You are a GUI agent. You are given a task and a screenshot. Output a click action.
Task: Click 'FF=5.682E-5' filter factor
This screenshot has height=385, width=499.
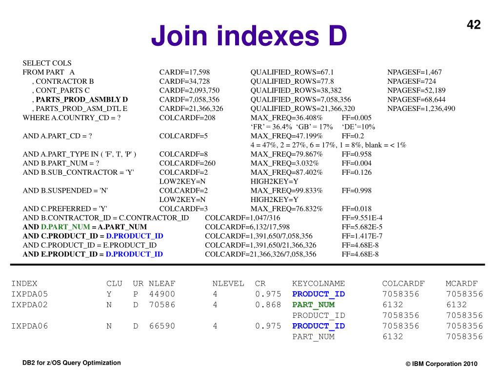[362, 227]
